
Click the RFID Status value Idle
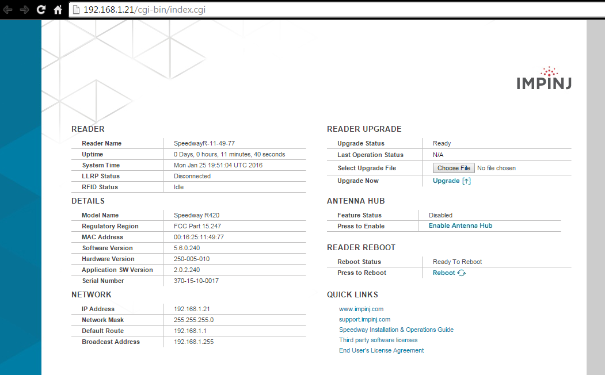pos(178,187)
